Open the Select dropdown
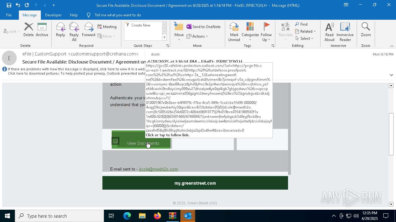396x222 pixels. [x=304, y=38]
